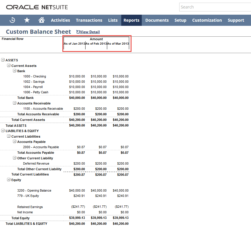Collapse the Equity group
The image size is (251, 228).
(9, 180)
